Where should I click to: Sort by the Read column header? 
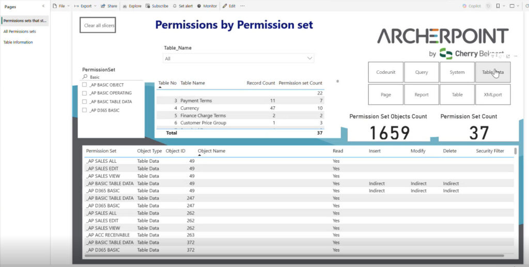coord(338,151)
